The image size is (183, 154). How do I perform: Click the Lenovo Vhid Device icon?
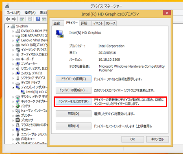(18, 41)
